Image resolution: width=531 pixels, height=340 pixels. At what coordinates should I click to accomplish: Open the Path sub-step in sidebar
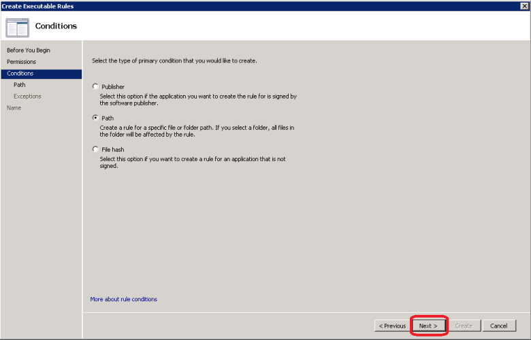pos(20,85)
